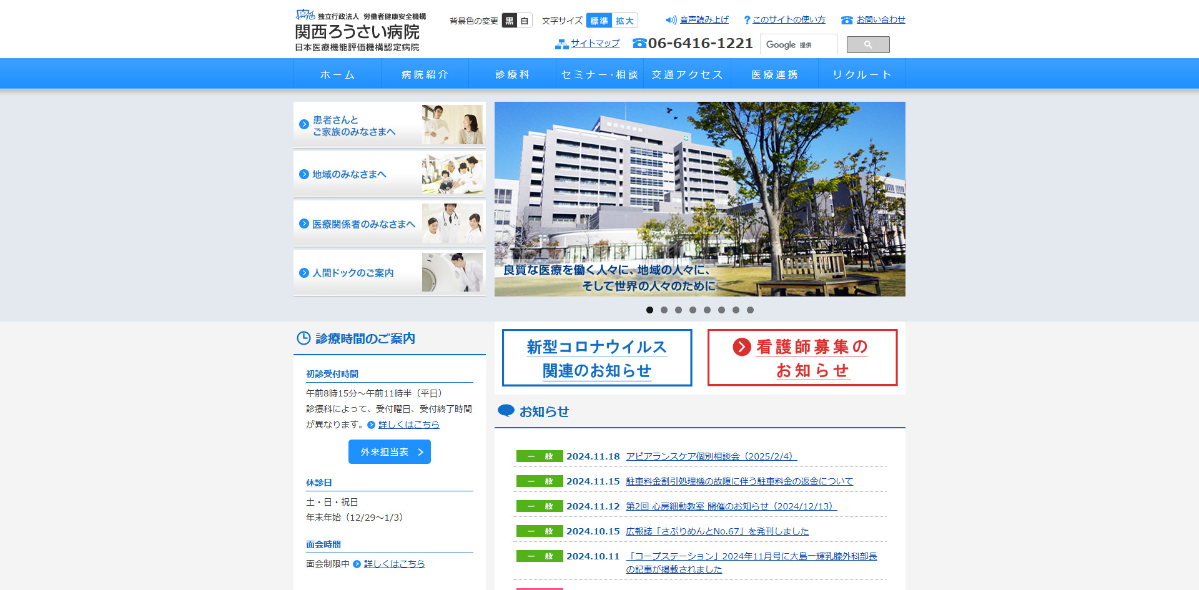Open 人間ドックのご案内 banner

[x=390, y=273]
